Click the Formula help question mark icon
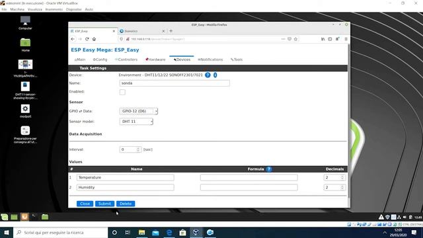Screen dimensions: 423x238 pyautogui.click(x=269, y=169)
